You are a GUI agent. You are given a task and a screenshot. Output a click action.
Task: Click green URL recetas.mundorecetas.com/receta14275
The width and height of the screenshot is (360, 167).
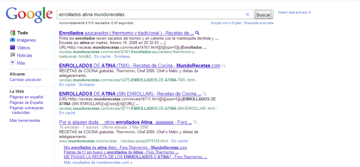[x=127, y=80]
